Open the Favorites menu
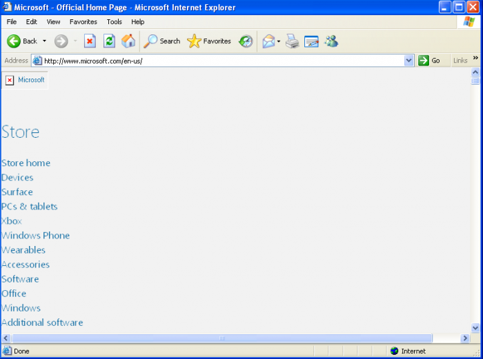483x359 pixels. [83, 22]
